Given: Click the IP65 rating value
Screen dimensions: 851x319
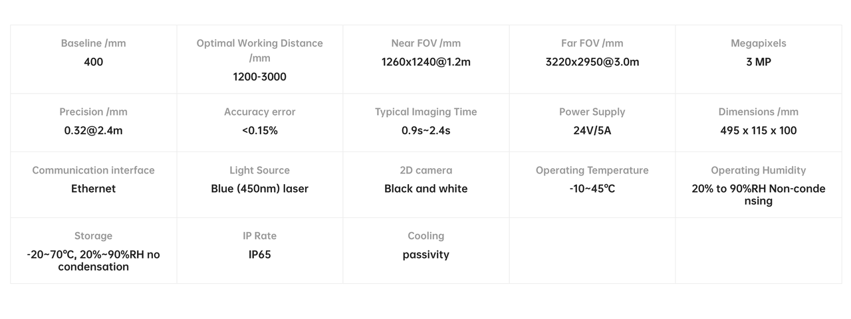Looking at the screenshot, I should (x=259, y=255).
